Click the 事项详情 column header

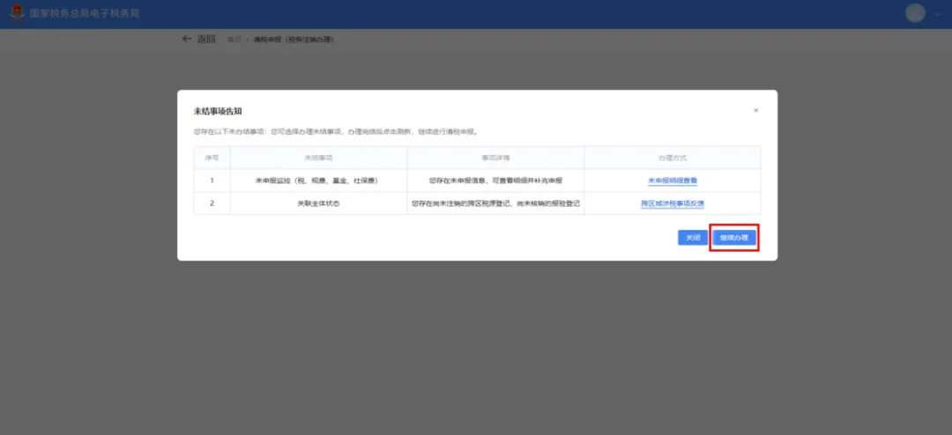coord(496,158)
